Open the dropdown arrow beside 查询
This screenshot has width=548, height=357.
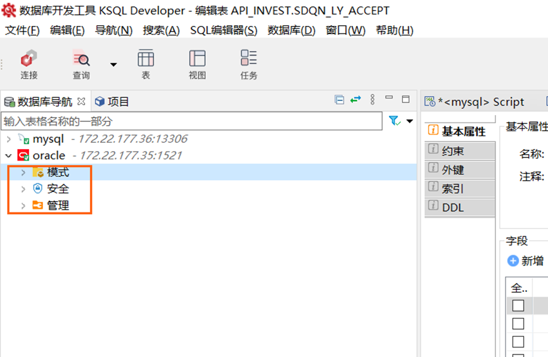coord(113,64)
